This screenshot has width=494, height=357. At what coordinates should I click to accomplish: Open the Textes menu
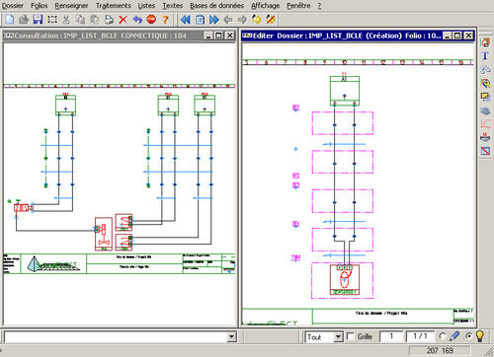pyautogui.click(x=173, y=6)
